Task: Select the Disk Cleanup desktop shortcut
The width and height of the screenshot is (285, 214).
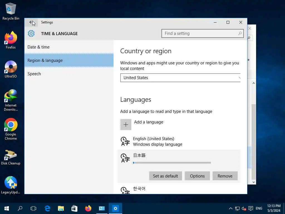Action: tap(11, 157)
